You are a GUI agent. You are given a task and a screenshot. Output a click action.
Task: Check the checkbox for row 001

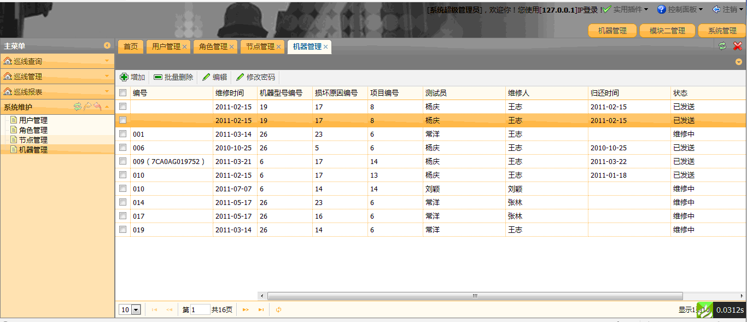coord(122,134)
